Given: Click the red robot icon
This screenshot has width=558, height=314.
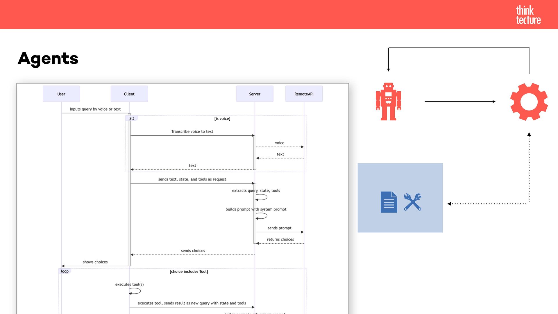Looking at the screenshot, I should [388, 101].
